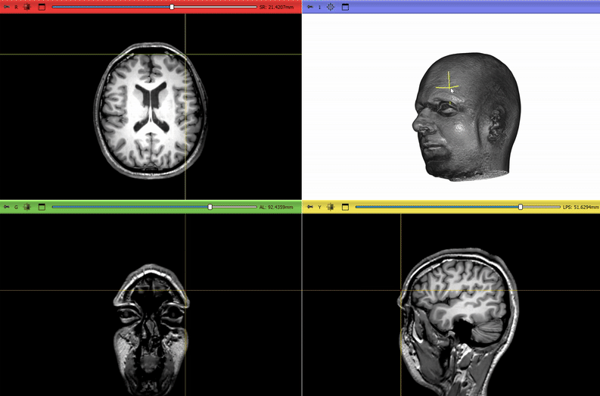Maximize the red axial slice view
The height and width of the screenshot is (396, 600).
(x=42, y=7)
